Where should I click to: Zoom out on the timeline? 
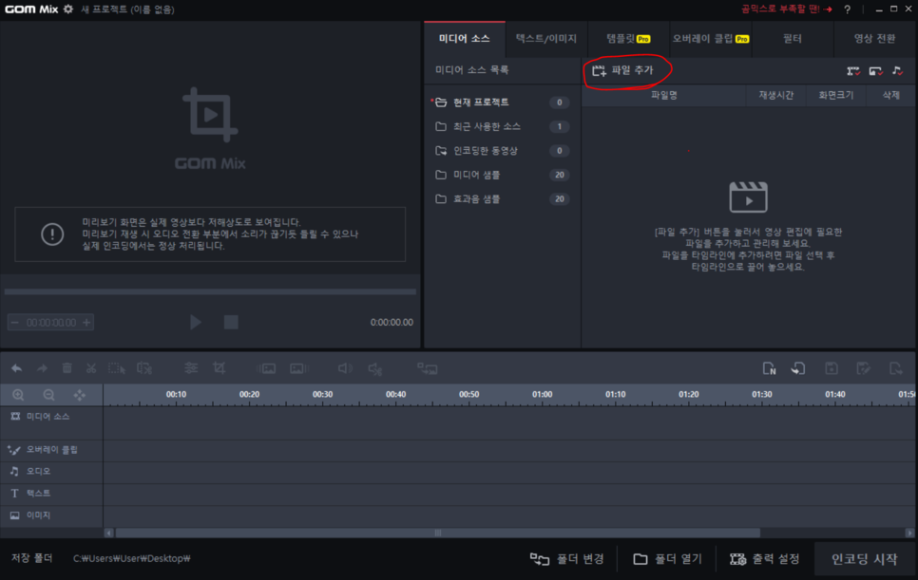point(49,395)
